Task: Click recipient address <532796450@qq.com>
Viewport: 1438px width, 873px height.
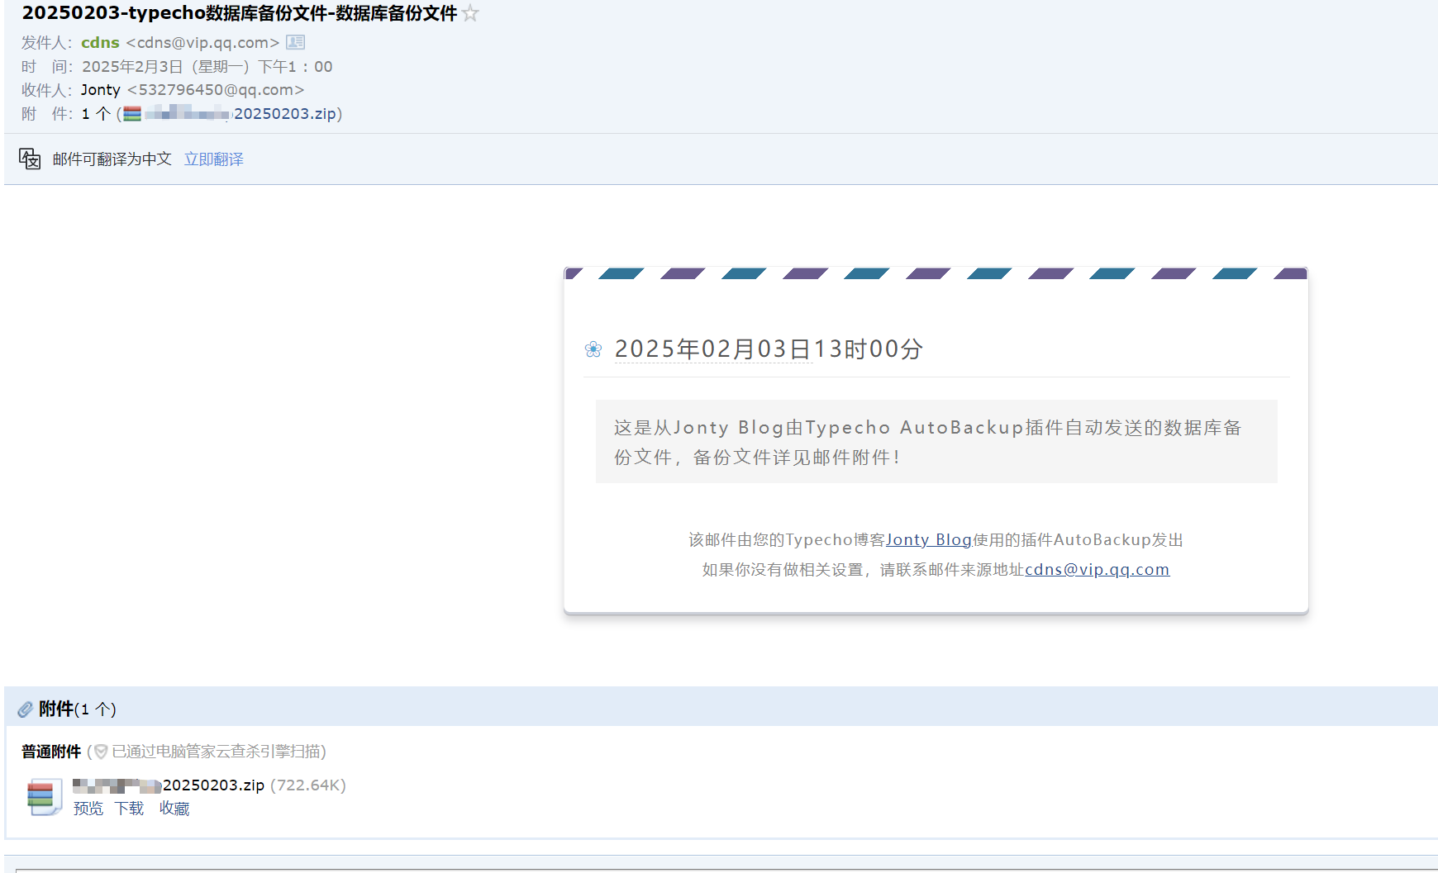Action: pos(216,90)
